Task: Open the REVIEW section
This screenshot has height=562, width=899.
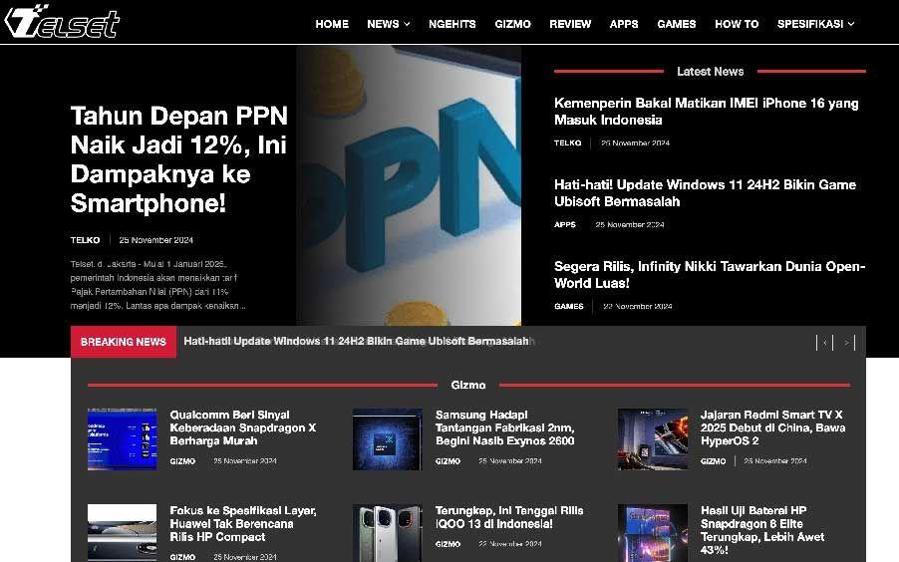Action: click(x=570, y=24)
